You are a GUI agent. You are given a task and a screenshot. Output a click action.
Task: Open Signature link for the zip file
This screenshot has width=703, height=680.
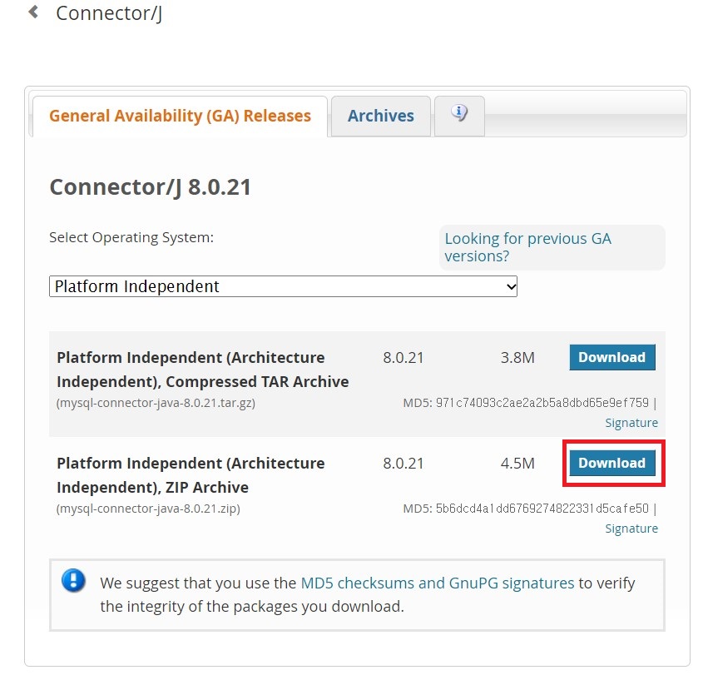631,529
